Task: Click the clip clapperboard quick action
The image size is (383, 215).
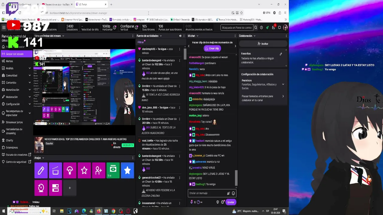Action: pos(55,170)
